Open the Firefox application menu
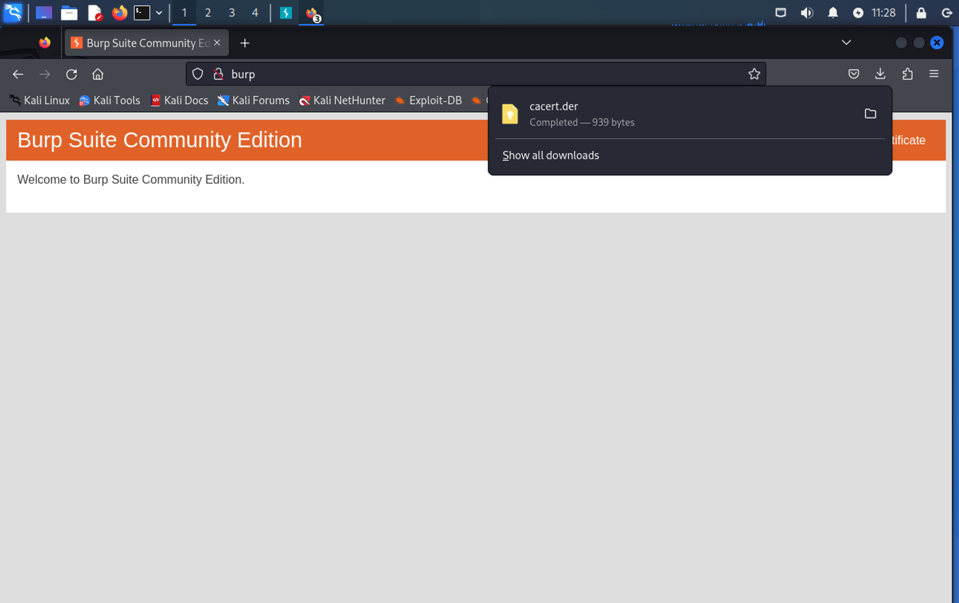The height and width of the screenshot is (603, 959). click(934, 74)
